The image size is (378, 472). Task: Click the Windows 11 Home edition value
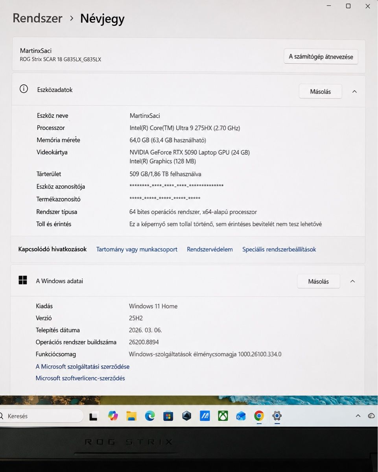click(153, 306)
